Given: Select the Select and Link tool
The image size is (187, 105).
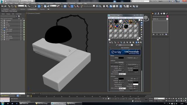Looking at the screenshot, I should click(x=9, y=6).
